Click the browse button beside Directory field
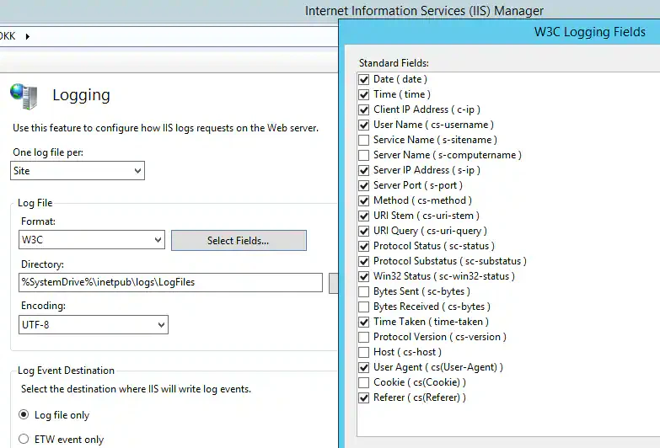 tap(333, 283)
